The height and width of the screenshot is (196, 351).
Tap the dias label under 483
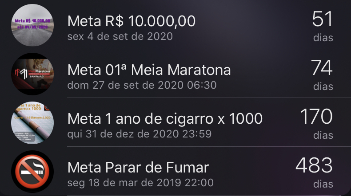tap(323, 184)
